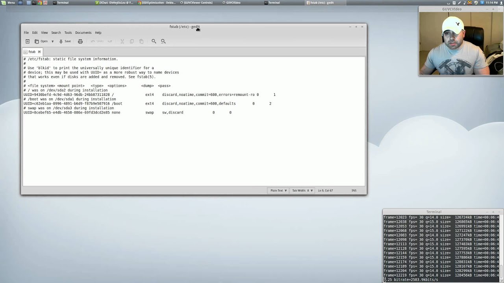Image resolution: width=504 pixels, height=283 pixels.
Task: Click the Undo toolbar button
Action: [x=97, y=41]
